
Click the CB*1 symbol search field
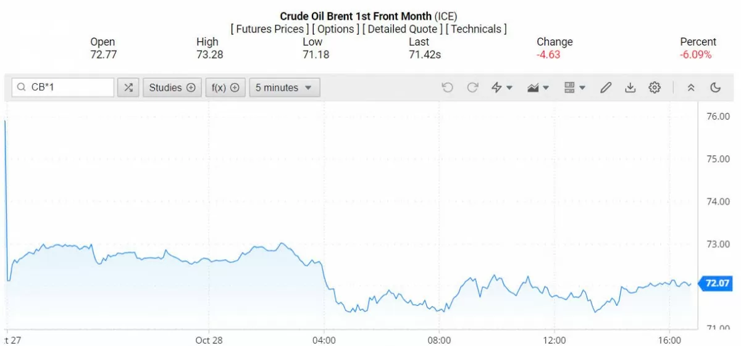click(x=68, y=88)
